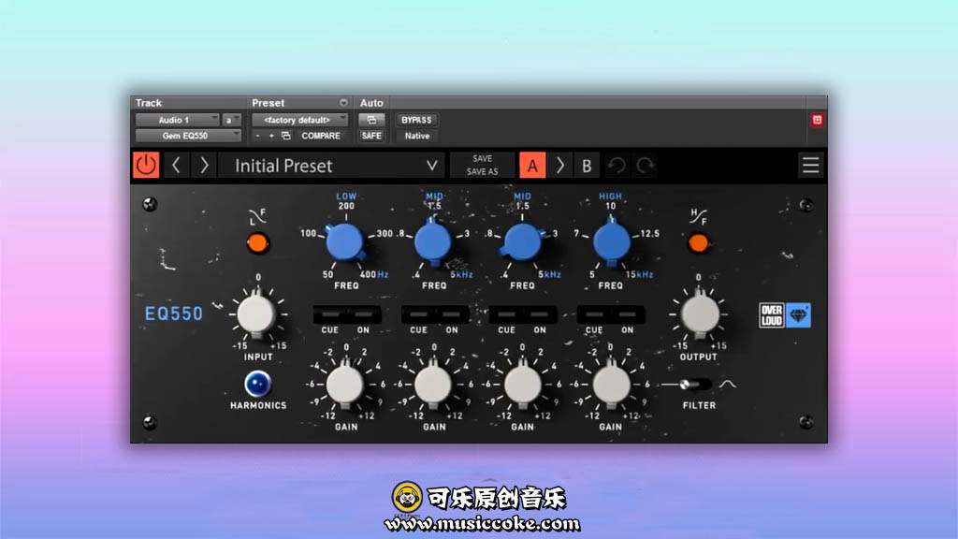The image size is (958, 539).
Task: Open the insert position 'a' selector
Action: [x=231, y=120]
